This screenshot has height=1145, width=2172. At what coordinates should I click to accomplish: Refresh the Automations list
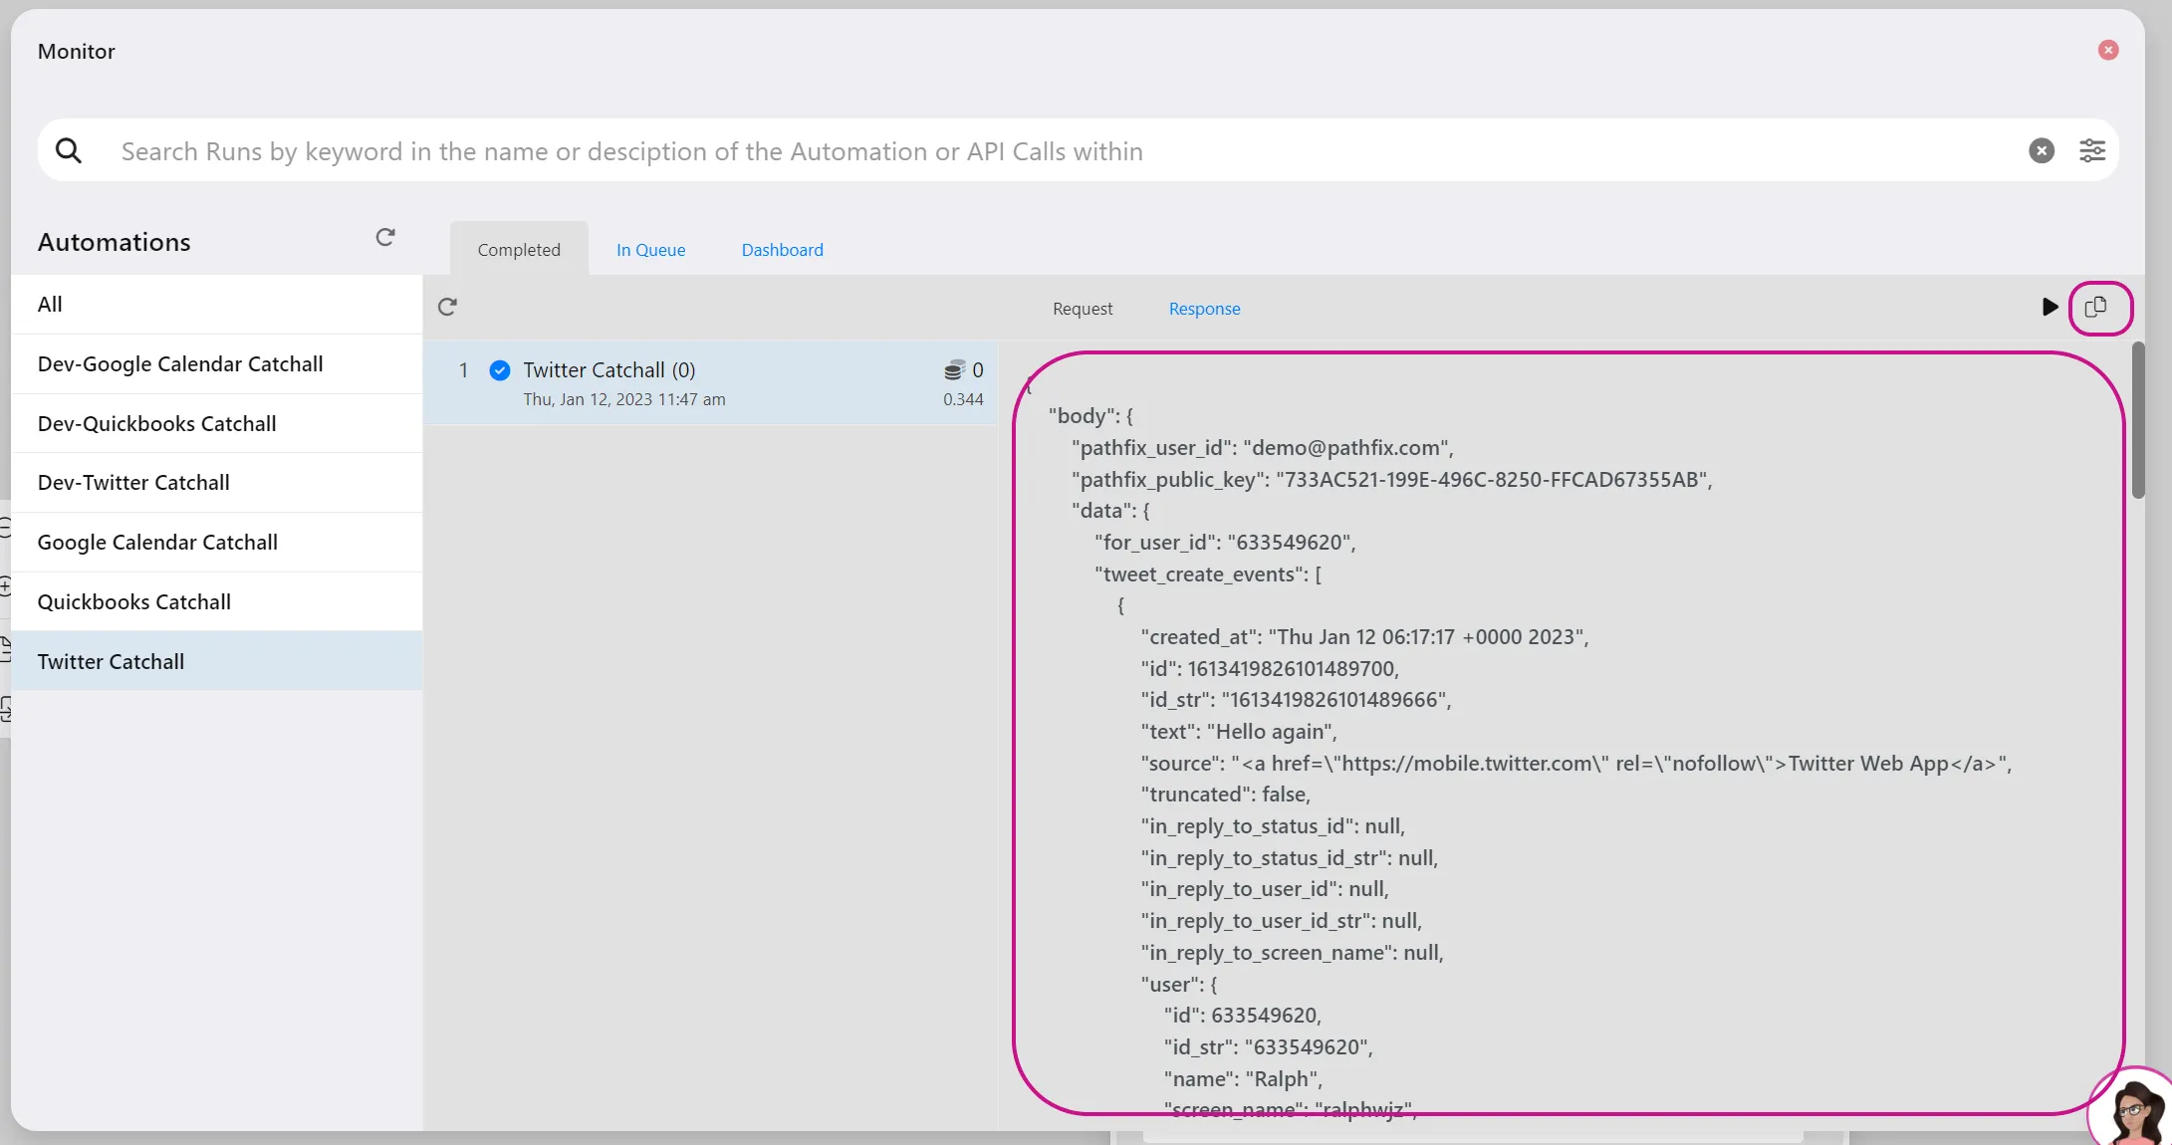(385, 237)
